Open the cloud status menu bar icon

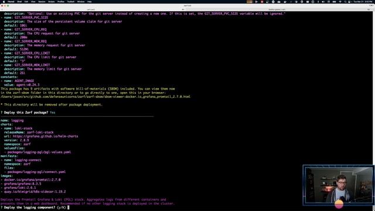pos(279,1)
